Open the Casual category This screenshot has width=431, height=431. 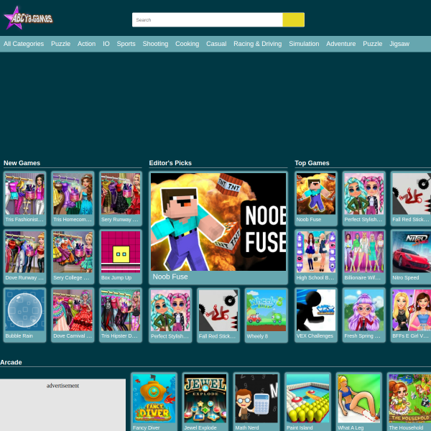coord(216,44)
